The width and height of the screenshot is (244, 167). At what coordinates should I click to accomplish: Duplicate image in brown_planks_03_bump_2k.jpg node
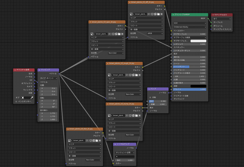click(133, 115)
